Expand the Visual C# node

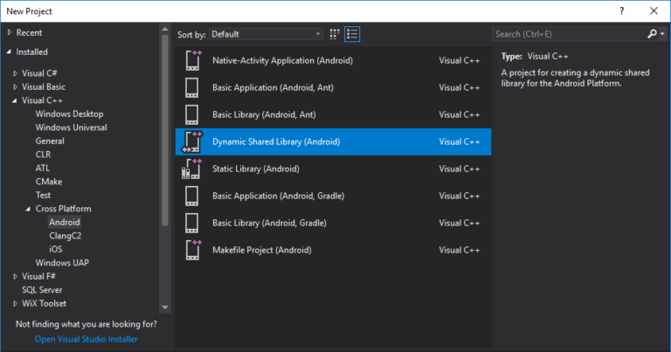[x=16, y=73]
